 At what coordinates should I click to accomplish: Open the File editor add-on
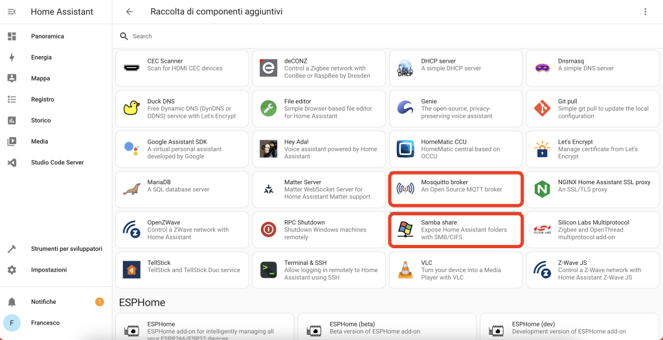[318, 109]
